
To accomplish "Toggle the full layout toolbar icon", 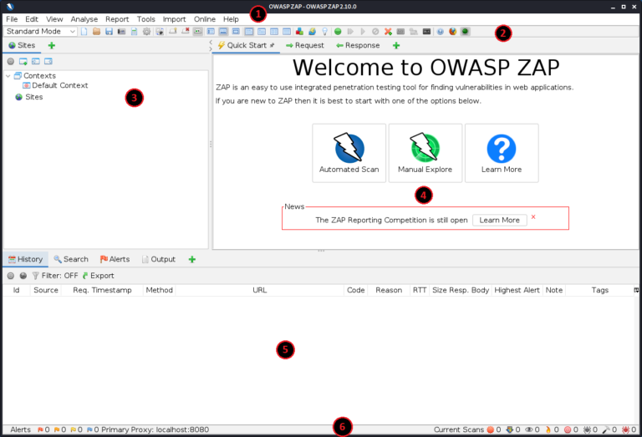I will 236,32.
